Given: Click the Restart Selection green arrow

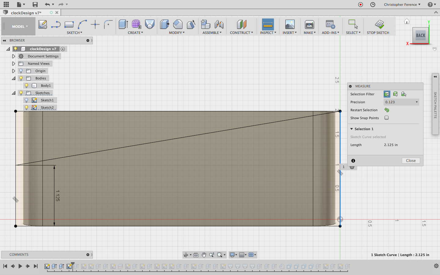Looking at the screenshot, I should pyautogui.click(x=387, y=110).
